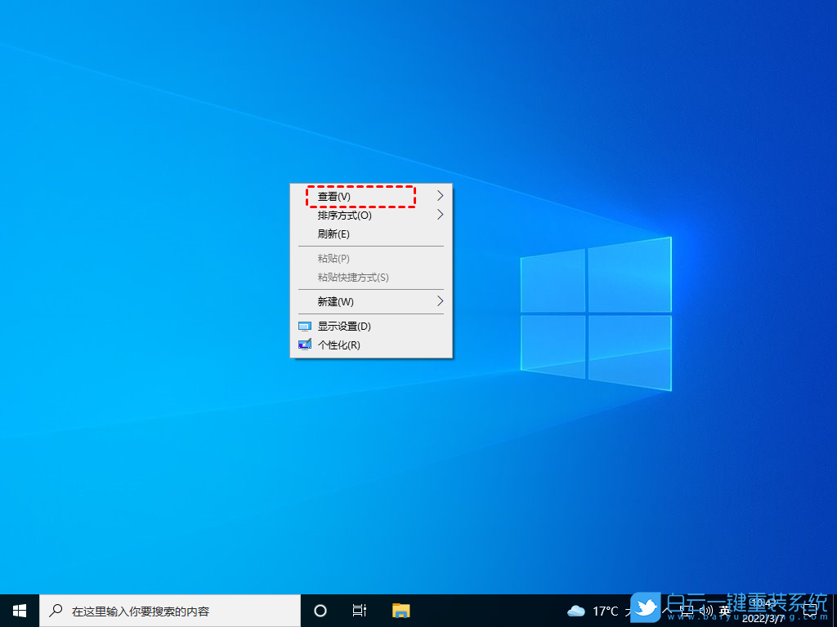Screen dimensions: 837x627
Task: Expand the 新建(W) submenu arrow
Action: tap(439, 301)
